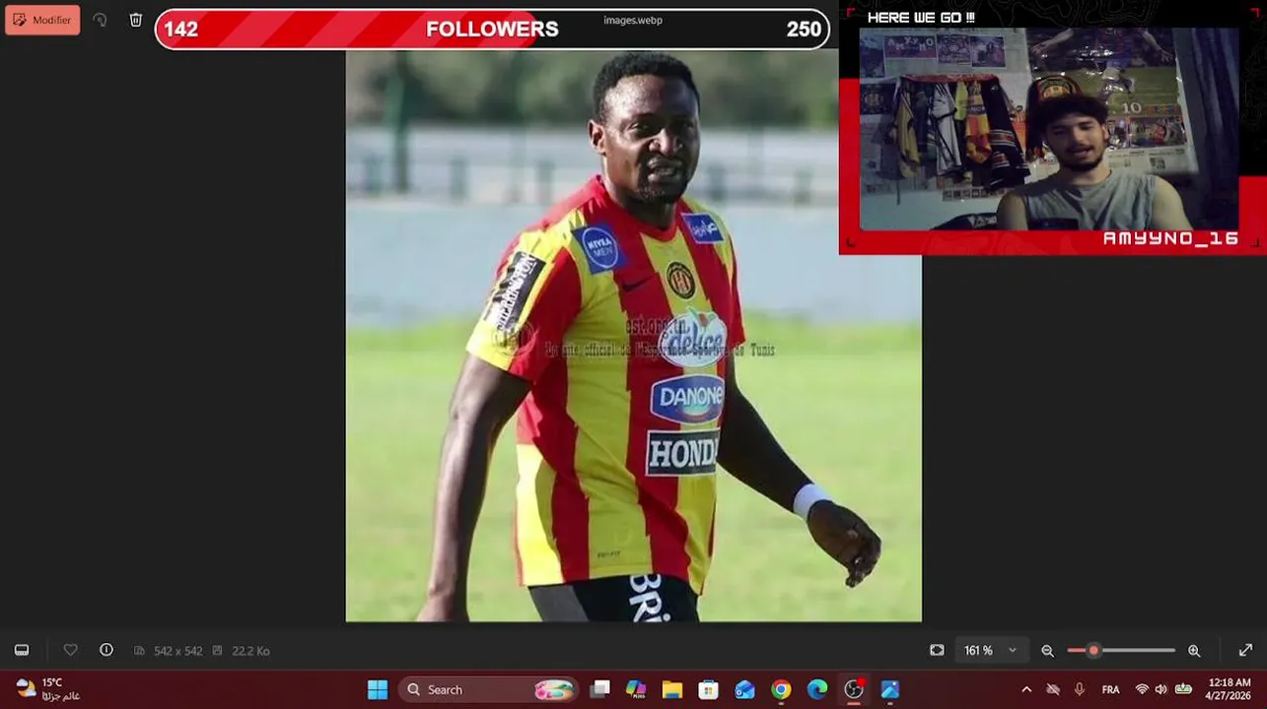The image size is (1267, 709).
Task: Mark photo as favorite with heart icon
Action: (x=71, y=650)
